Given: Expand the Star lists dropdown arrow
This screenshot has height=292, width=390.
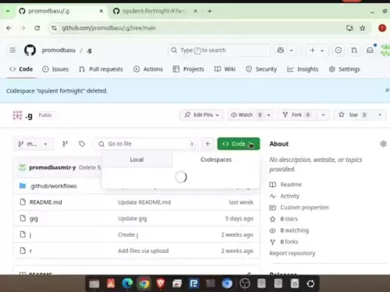Looking at the screenshot, I should (x=380, y=114).
